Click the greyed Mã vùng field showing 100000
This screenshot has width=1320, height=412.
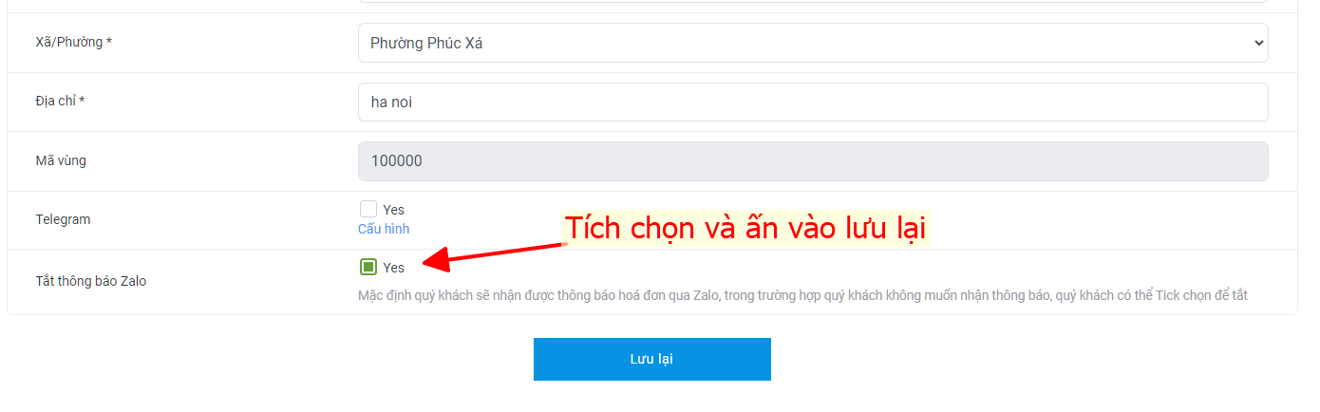coord(813,160)
